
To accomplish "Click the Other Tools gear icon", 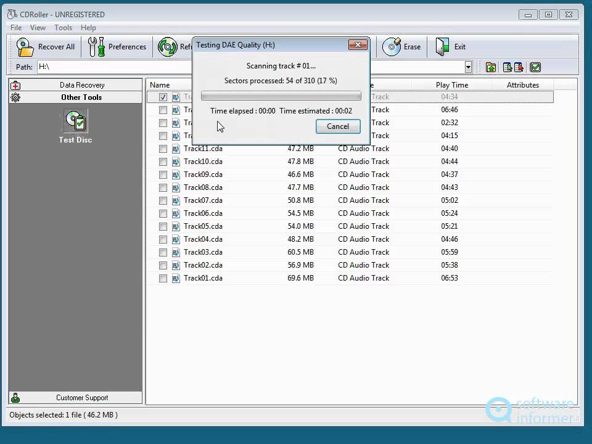I will pos(15,97).
